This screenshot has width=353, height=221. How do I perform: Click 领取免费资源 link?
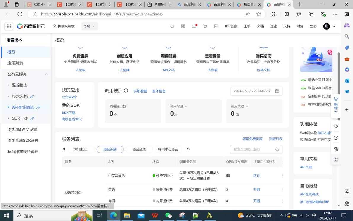pos(252,139)
